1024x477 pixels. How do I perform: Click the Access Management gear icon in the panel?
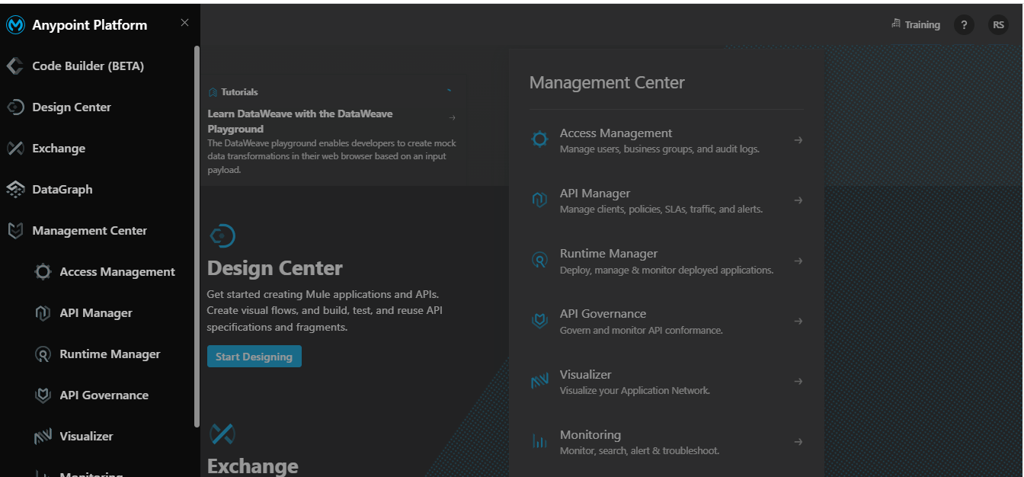pos(539,139)
